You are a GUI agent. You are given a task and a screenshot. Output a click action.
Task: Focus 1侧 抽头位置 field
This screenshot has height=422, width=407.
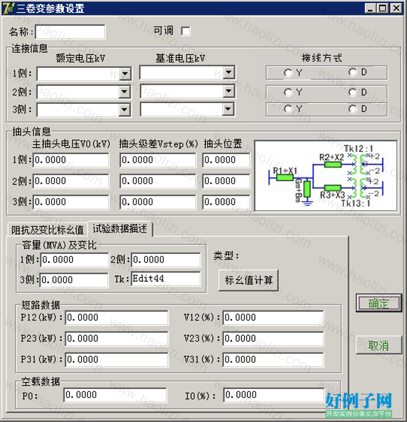226,160
